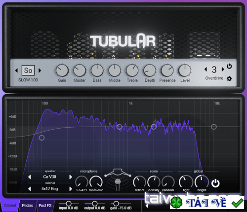Click the Level knob
Viewport: 247px width, 212px height.
[x=185, y=71]
